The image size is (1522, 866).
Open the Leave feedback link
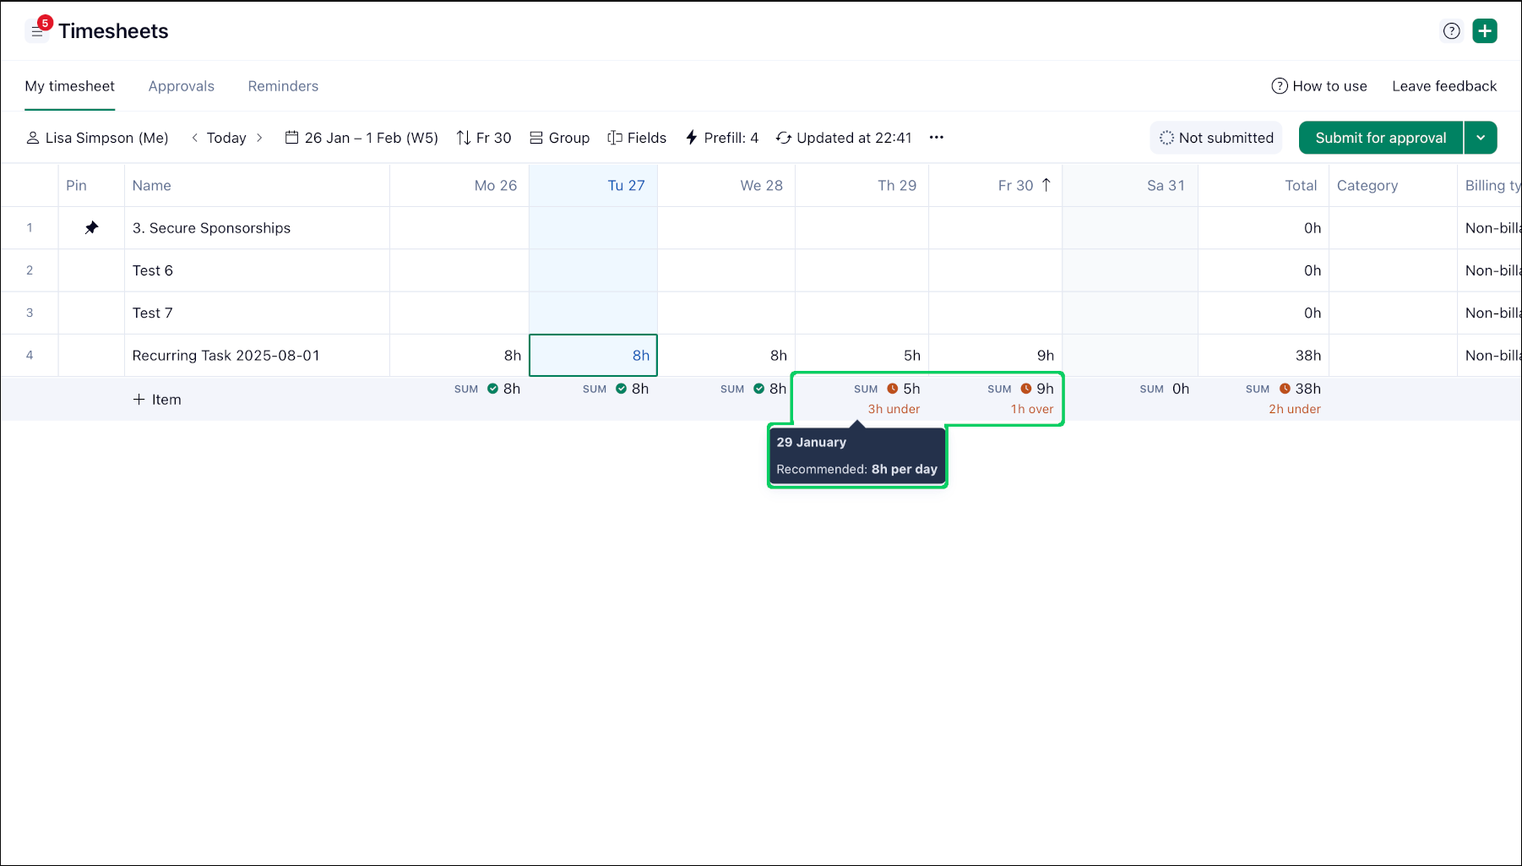[x=1443, y=86]
